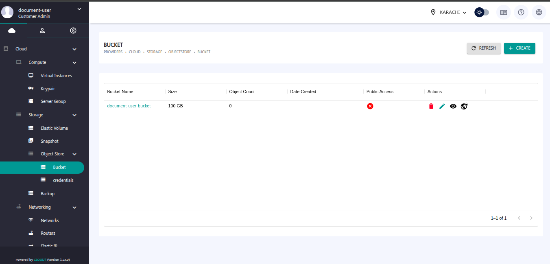Open the document-user-bucket link
This screenshot has height=264, width=550.
click(x=129, y=106)
